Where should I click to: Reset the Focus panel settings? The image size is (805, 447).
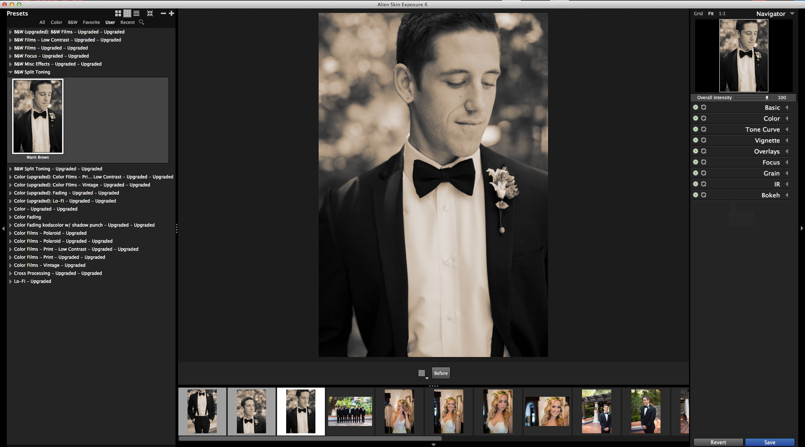704,162
